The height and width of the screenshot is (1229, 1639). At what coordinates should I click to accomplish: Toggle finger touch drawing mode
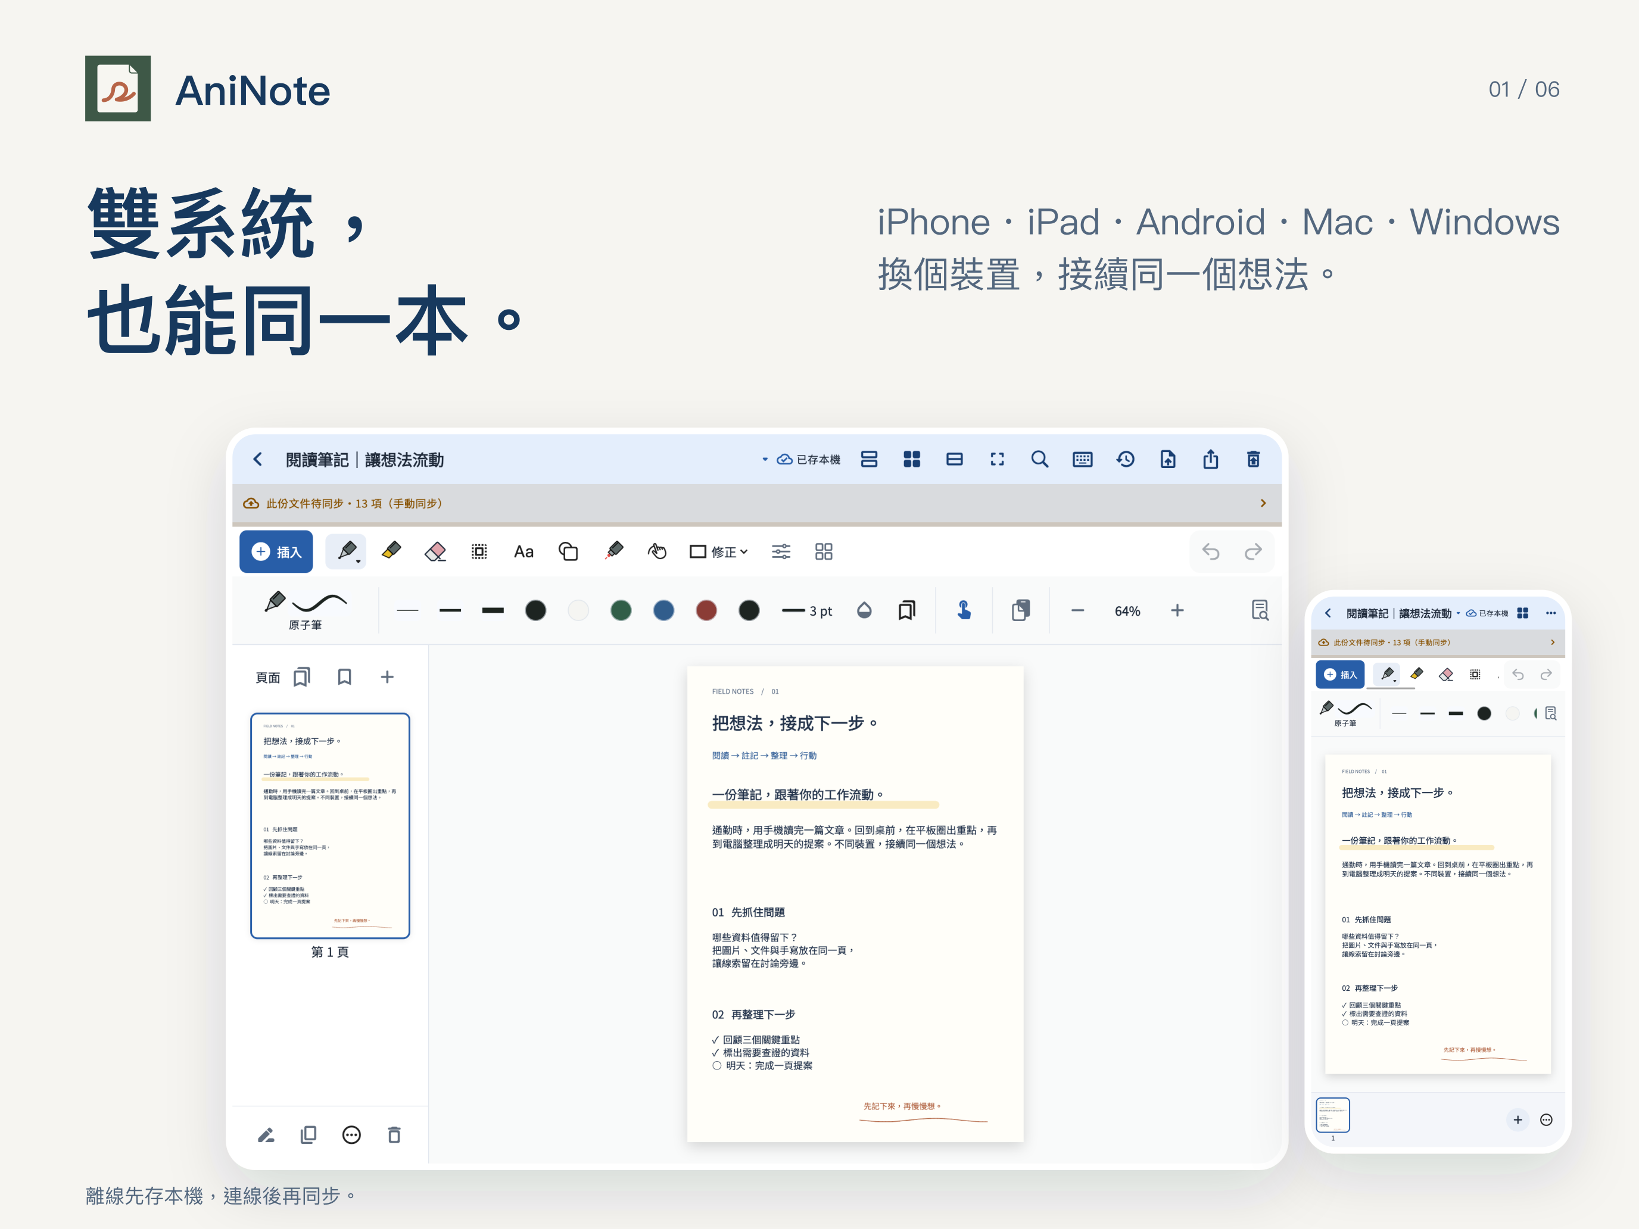964,610
